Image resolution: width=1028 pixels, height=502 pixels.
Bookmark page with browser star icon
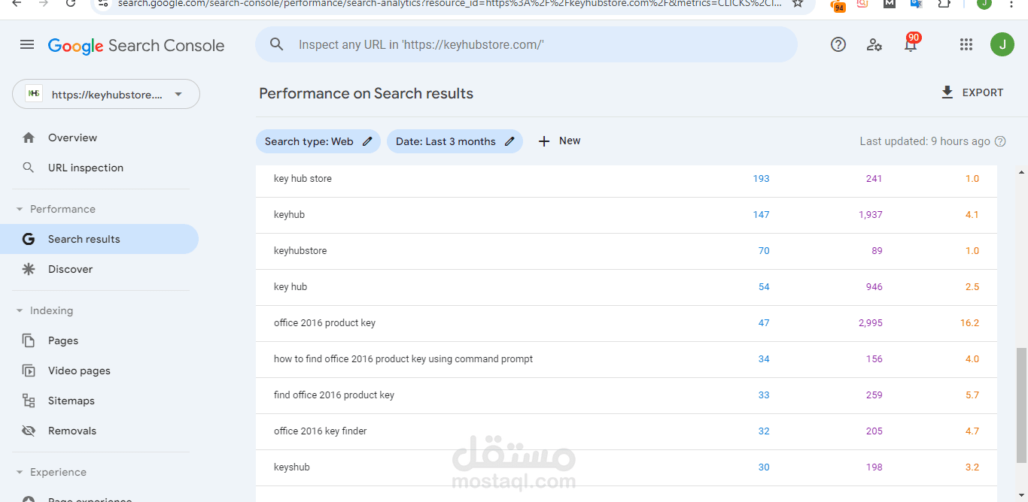(798, 3)
